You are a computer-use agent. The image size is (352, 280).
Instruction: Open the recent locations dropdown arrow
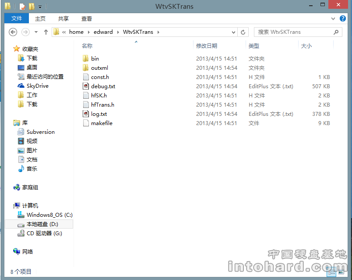pos(36,32)
